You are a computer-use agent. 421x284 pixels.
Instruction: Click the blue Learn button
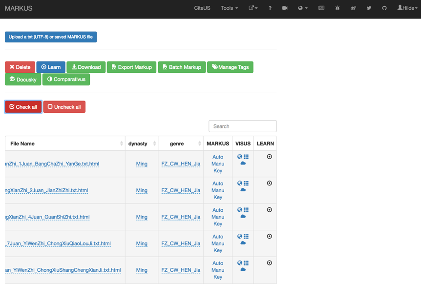click(51, 67)
